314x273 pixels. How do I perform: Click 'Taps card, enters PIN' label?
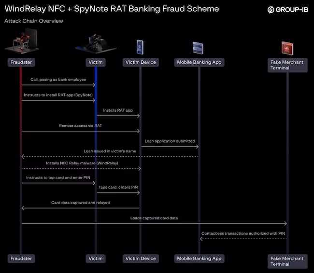tap(118, 188)
